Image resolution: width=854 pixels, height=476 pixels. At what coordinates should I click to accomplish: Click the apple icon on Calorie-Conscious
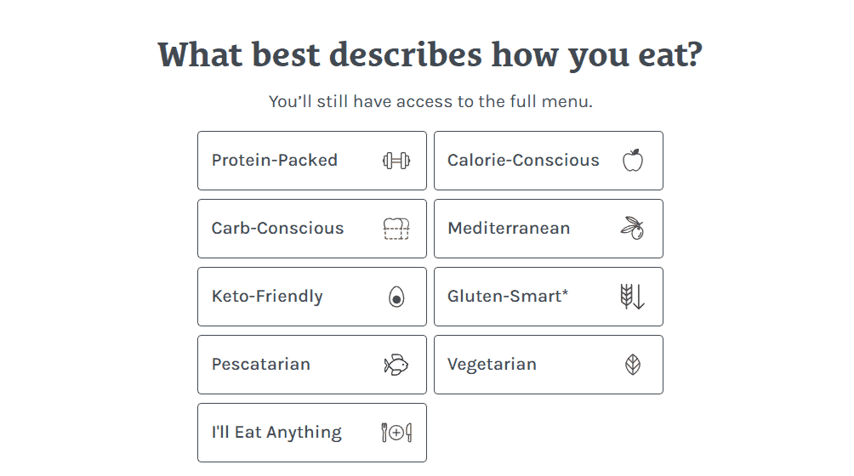pos(632,160)
